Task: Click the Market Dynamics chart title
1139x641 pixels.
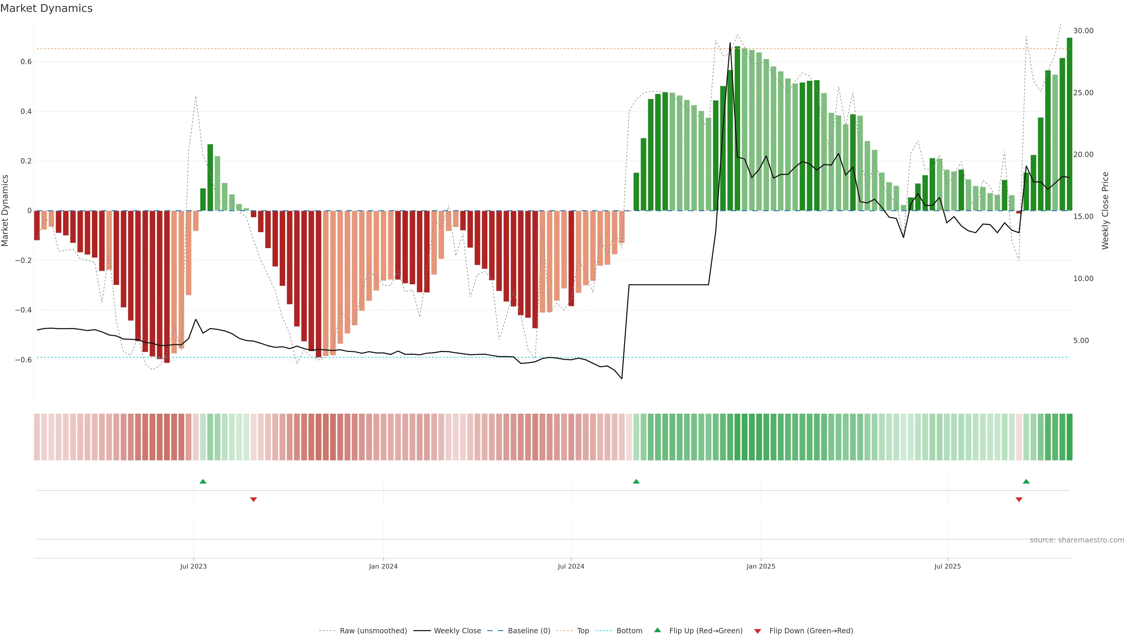Action: [x=47, y=8]
